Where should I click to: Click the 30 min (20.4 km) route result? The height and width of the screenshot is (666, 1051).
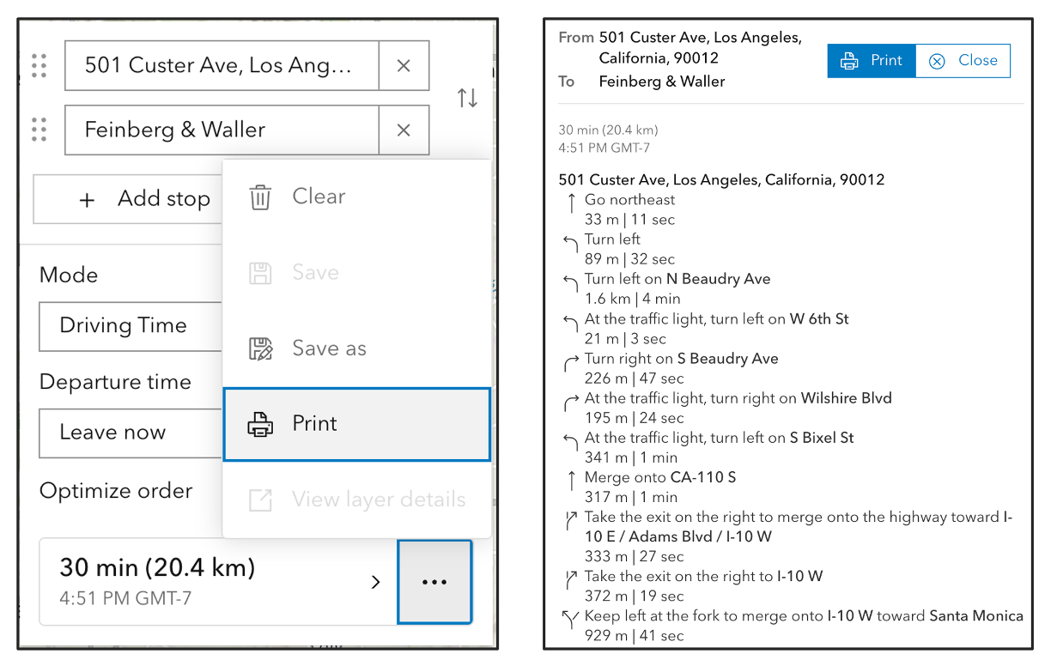[x=206, y=581]
